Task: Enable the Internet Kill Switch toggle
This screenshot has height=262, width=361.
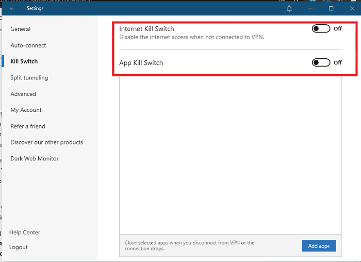Action: [x=321, y=29]
